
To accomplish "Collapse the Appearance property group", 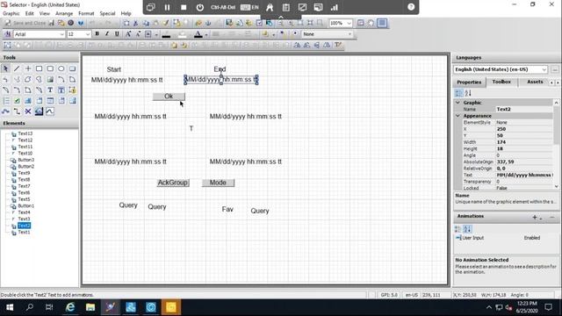I will [458, 116].
